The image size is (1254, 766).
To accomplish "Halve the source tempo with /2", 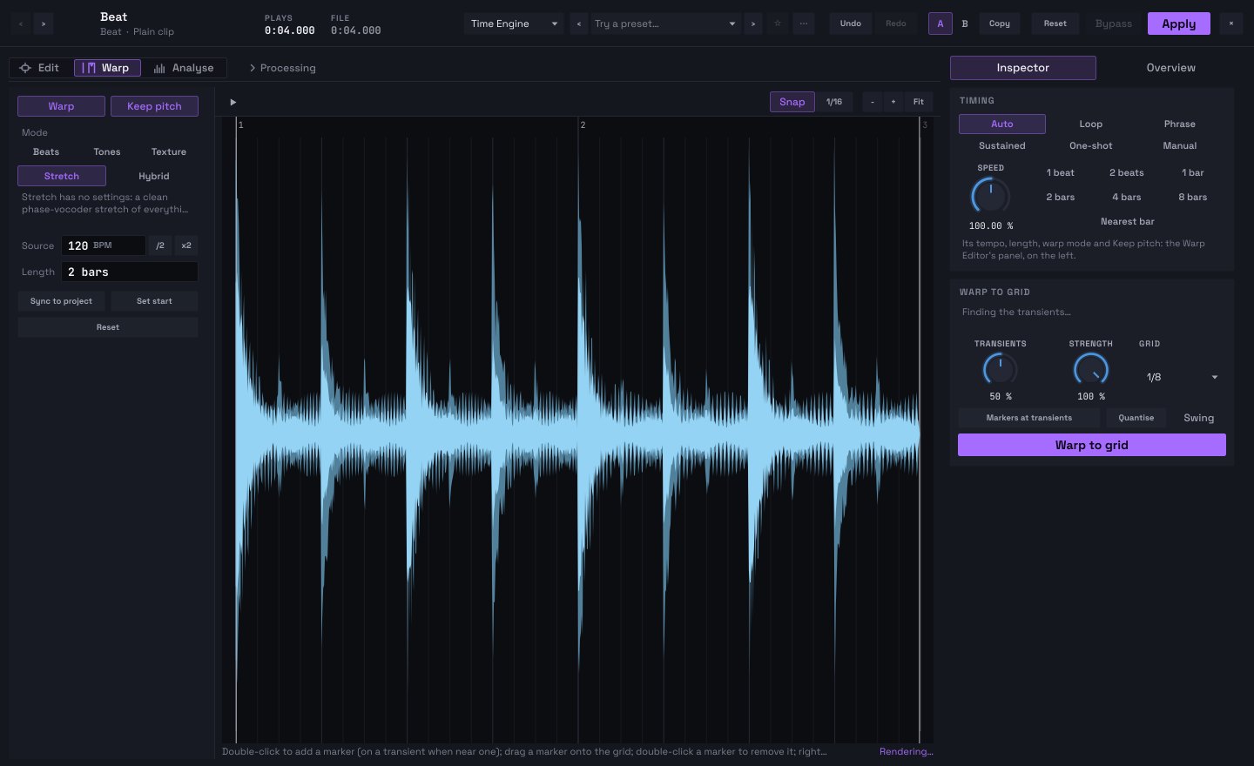I will (x=160, y=245).
